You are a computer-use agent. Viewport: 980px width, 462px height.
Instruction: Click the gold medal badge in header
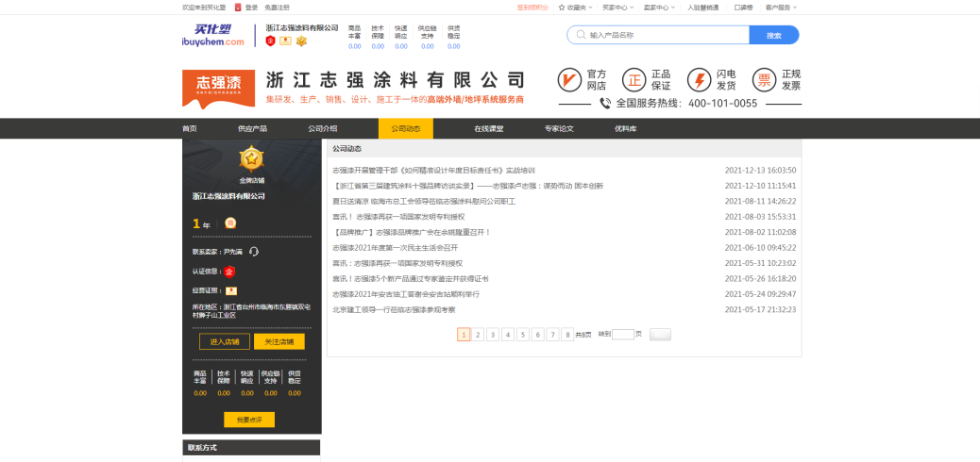tap(301, 41)
